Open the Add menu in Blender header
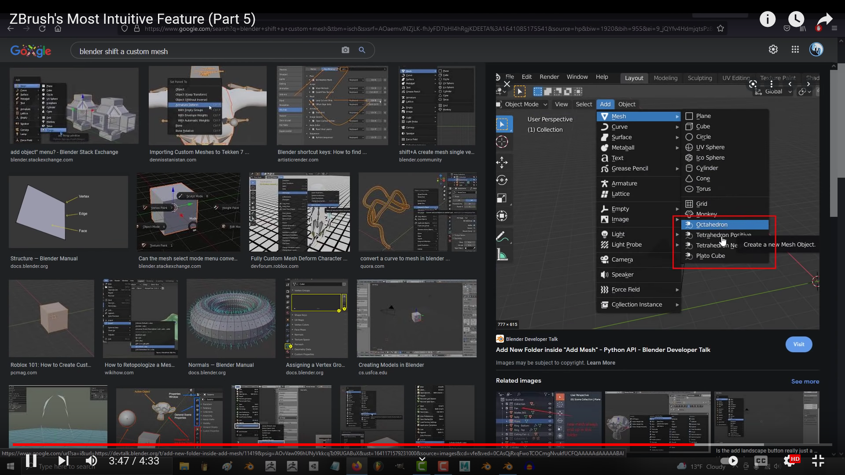This screenshot has height=475, width=845. [605, 104]
